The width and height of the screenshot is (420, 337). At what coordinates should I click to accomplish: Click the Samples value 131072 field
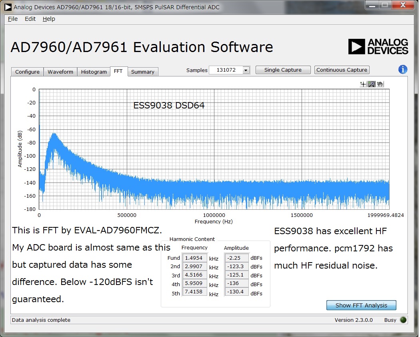(x=226, y=70)
